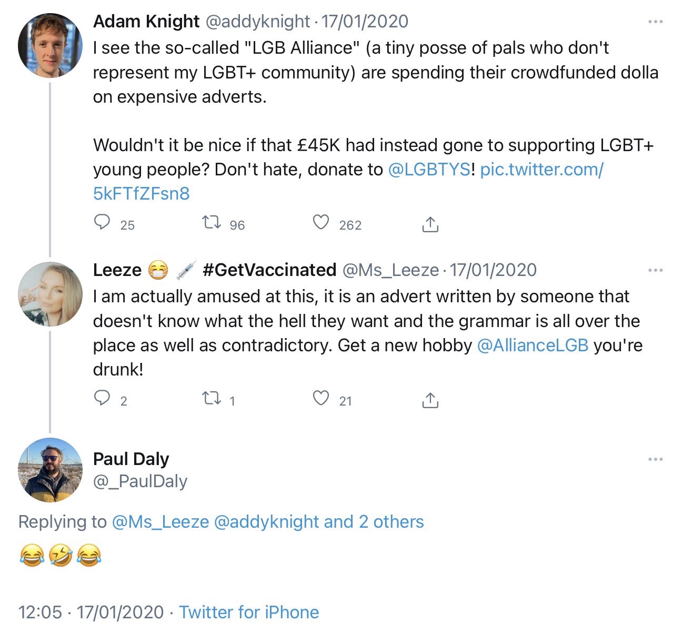The width and height of the screenshot is (683, 632).
Task: Share Leeze's tweet
Action: [x=430, y=400]
